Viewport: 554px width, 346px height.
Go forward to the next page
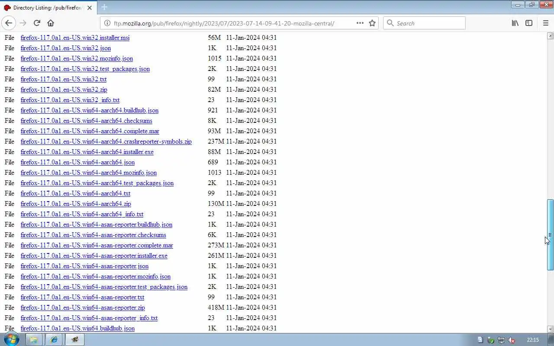pyautogui.click(x=23, y=23)
